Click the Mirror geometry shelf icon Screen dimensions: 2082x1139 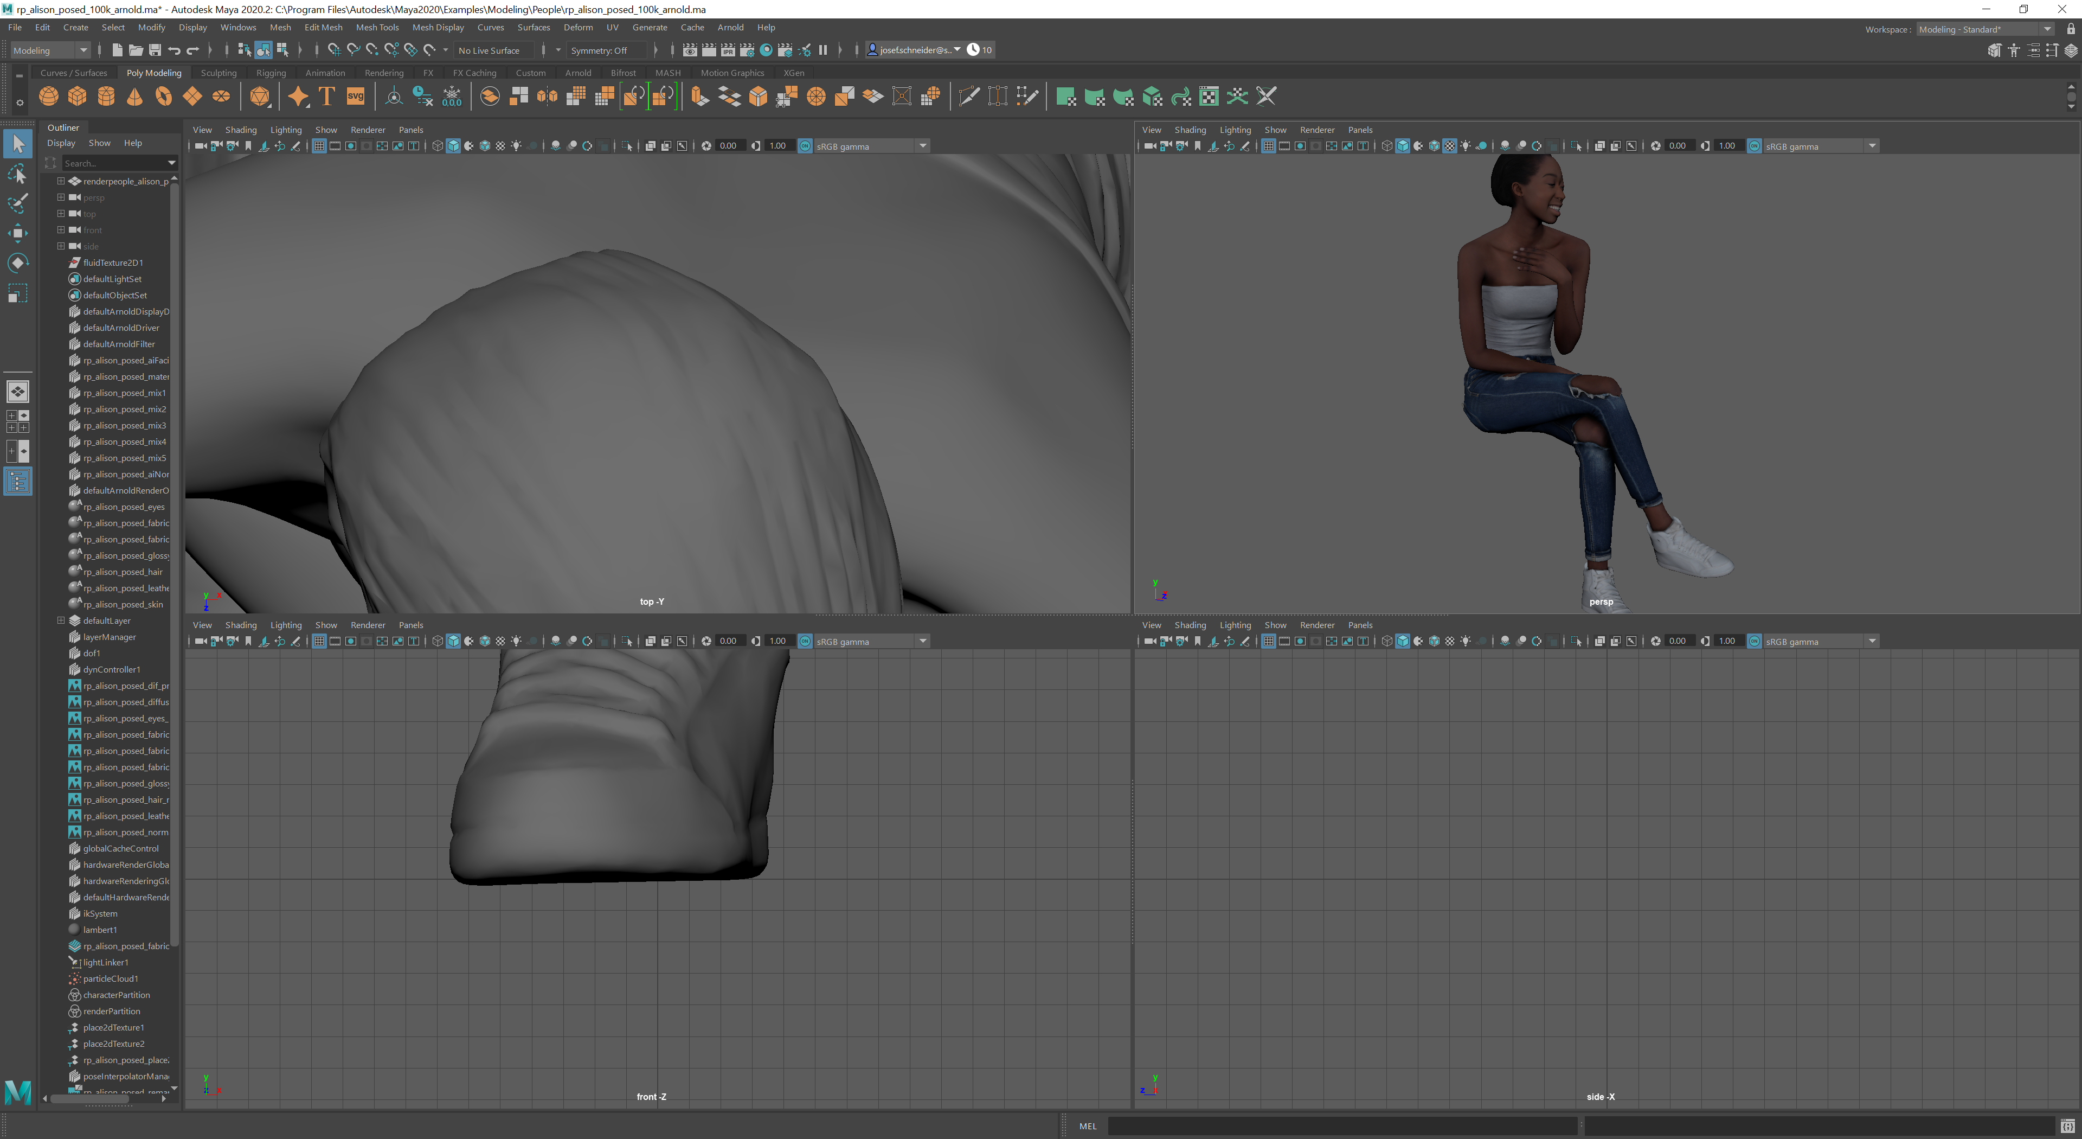[x=547, y=97]
